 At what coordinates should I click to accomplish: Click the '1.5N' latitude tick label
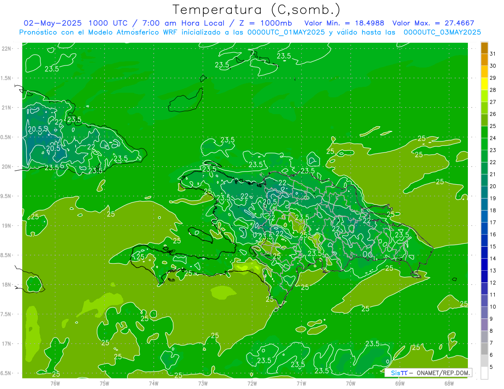pos(6,78)
